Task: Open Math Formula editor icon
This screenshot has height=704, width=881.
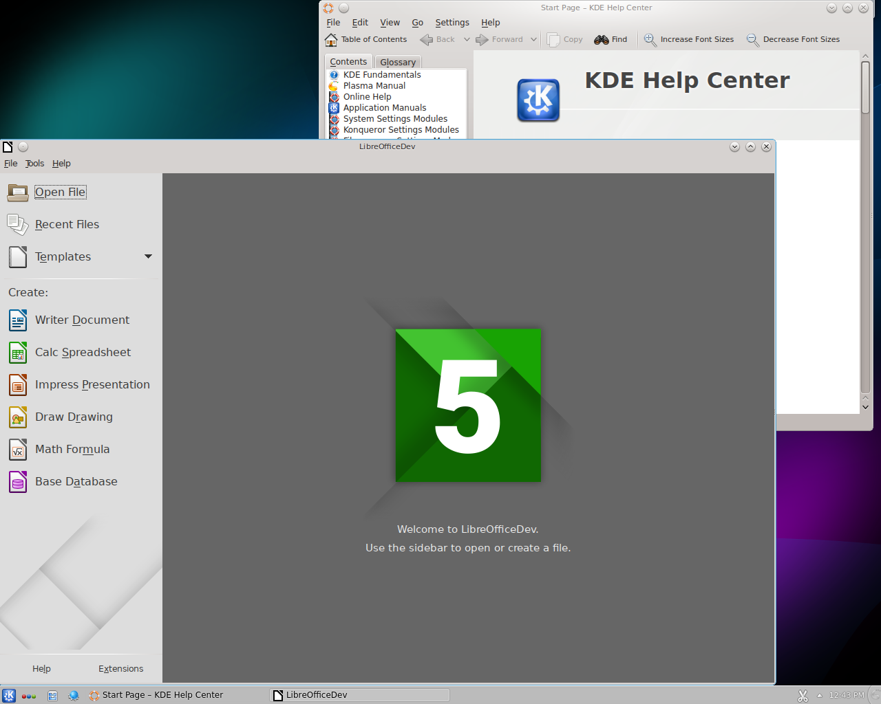Action: [x=18, y=449]
